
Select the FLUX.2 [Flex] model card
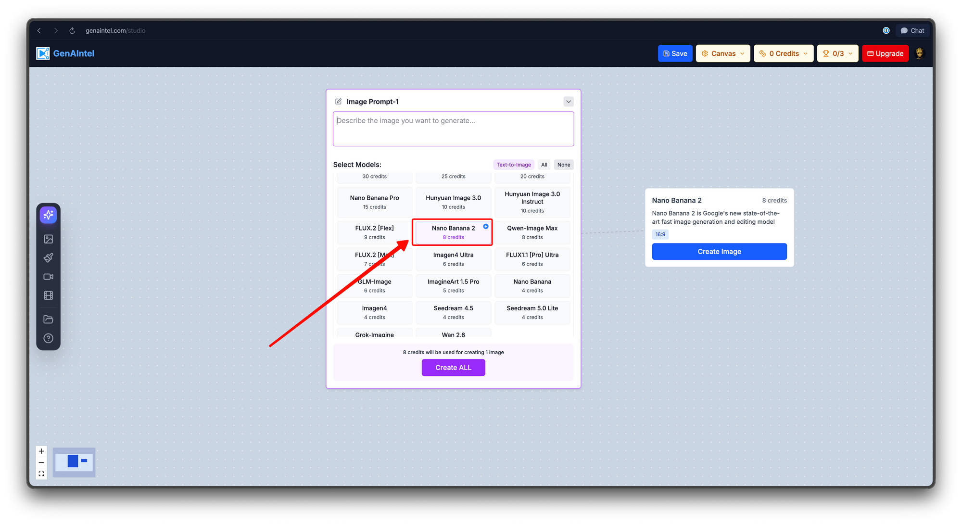coord(375,232)
